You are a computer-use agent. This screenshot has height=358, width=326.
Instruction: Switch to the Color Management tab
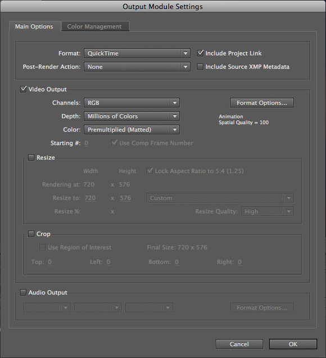click(96, 26)
